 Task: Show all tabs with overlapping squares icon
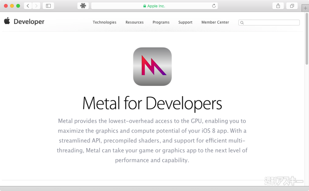pos(292,6)
